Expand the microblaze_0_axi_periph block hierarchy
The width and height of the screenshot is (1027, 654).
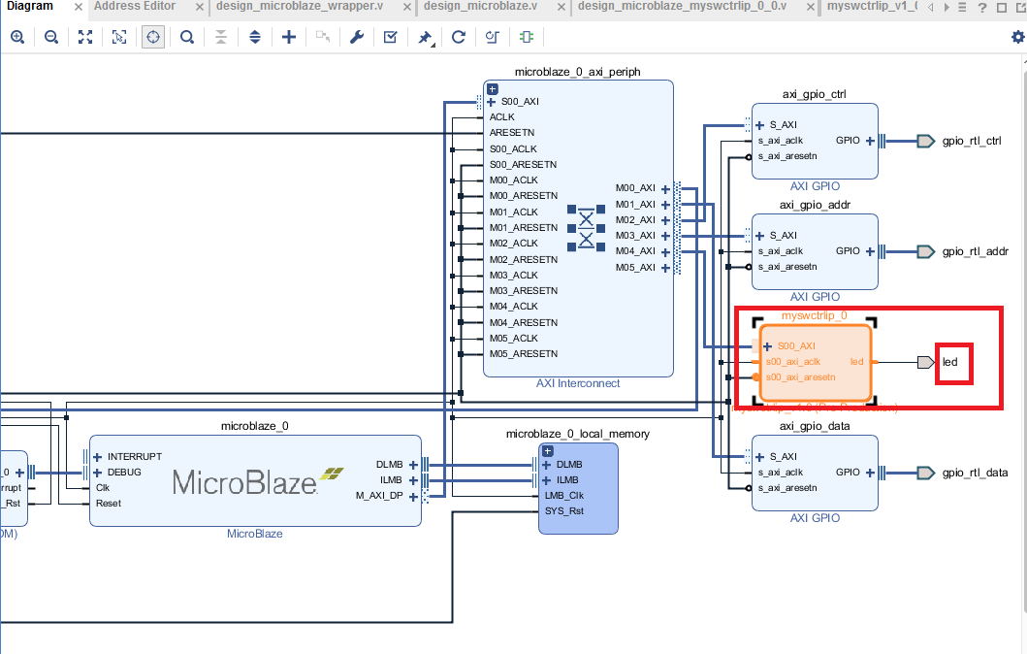(492, 88)
